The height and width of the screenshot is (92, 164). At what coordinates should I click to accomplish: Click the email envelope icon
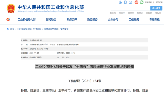[x=130, y=2]
